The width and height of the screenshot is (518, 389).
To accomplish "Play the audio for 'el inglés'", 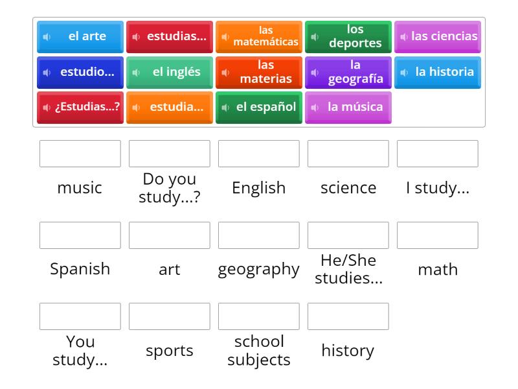I will click(137, 72).
